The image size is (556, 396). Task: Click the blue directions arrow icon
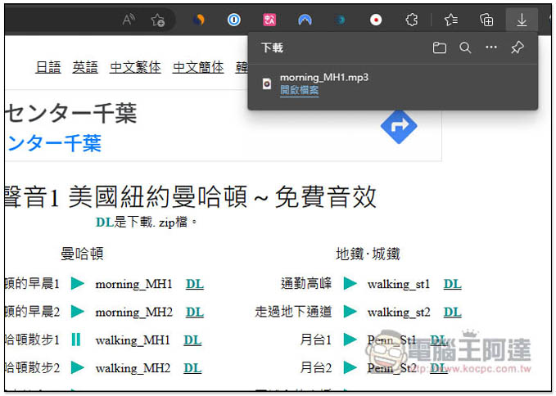point(399,126)
